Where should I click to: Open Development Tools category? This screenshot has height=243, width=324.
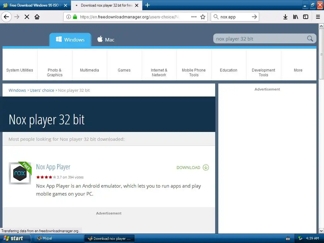(264, 65)
